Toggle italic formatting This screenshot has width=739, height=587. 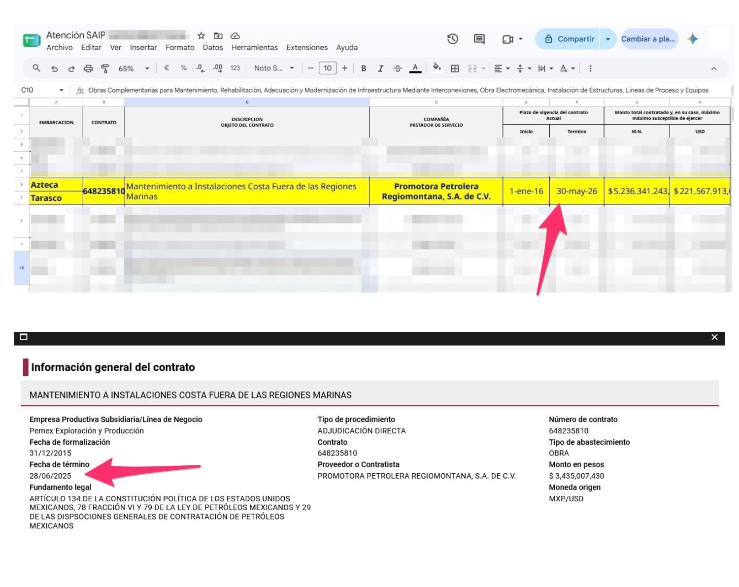pos(380,68)
